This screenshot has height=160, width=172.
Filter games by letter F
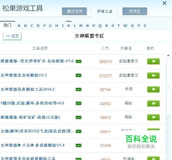[44, 26]
